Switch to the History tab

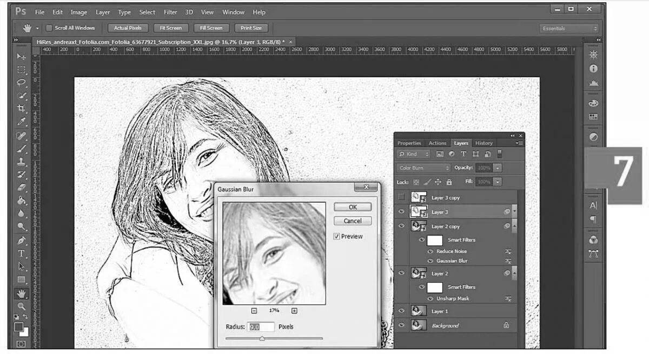point(484,143)
